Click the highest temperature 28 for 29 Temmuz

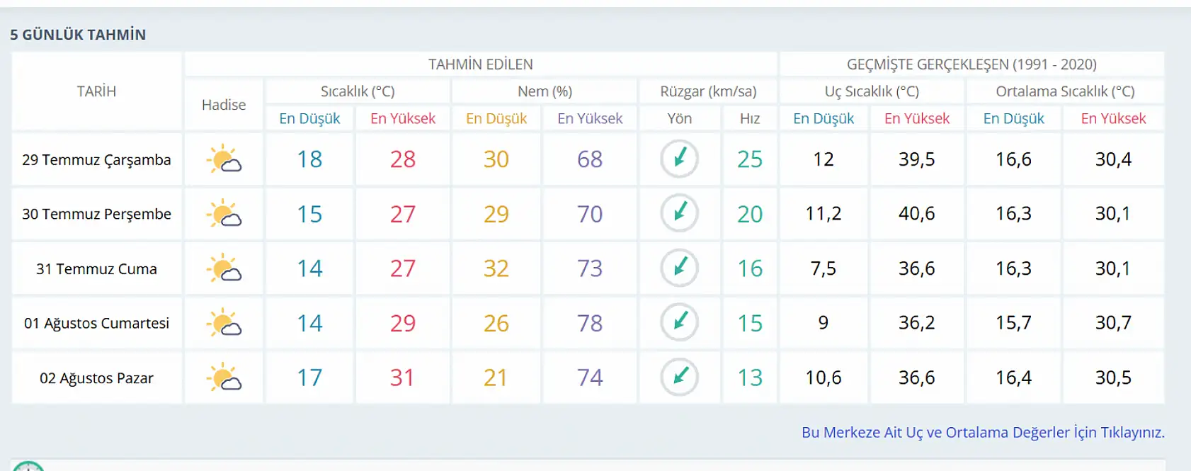pos(403,159)
